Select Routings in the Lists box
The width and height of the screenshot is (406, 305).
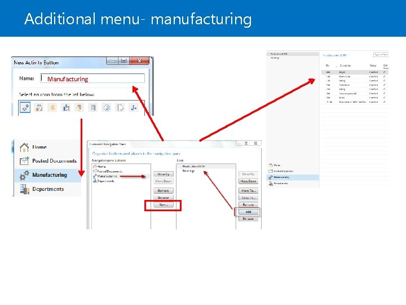[188, 171]
